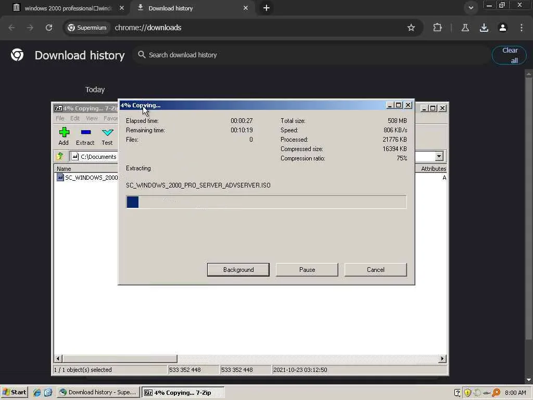Click the horizontal scrollbar left arrow in 7-Zip
533x400 pixels.
click(58, 358)
